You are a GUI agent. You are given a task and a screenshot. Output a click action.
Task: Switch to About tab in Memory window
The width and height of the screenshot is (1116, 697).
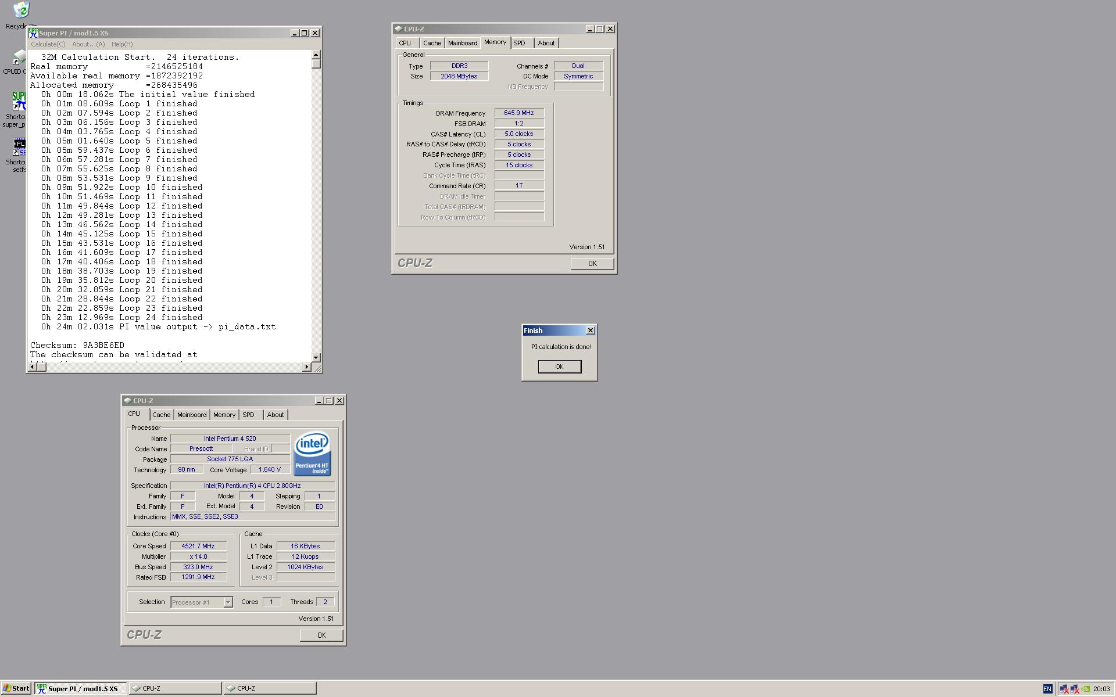coord(546,43)
